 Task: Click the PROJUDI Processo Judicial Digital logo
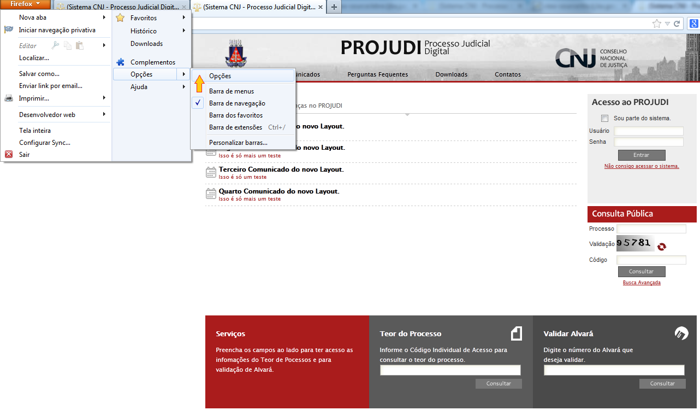pyautogui.click(x=416, y=48)
